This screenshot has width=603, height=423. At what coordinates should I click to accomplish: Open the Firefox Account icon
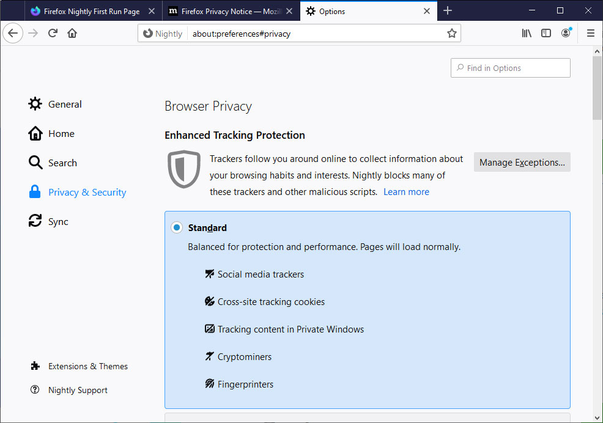point(566,34)
